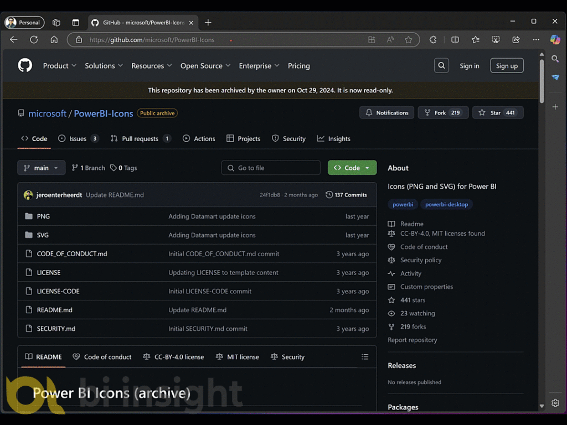Open the GitHub search magnifier button

441,65
